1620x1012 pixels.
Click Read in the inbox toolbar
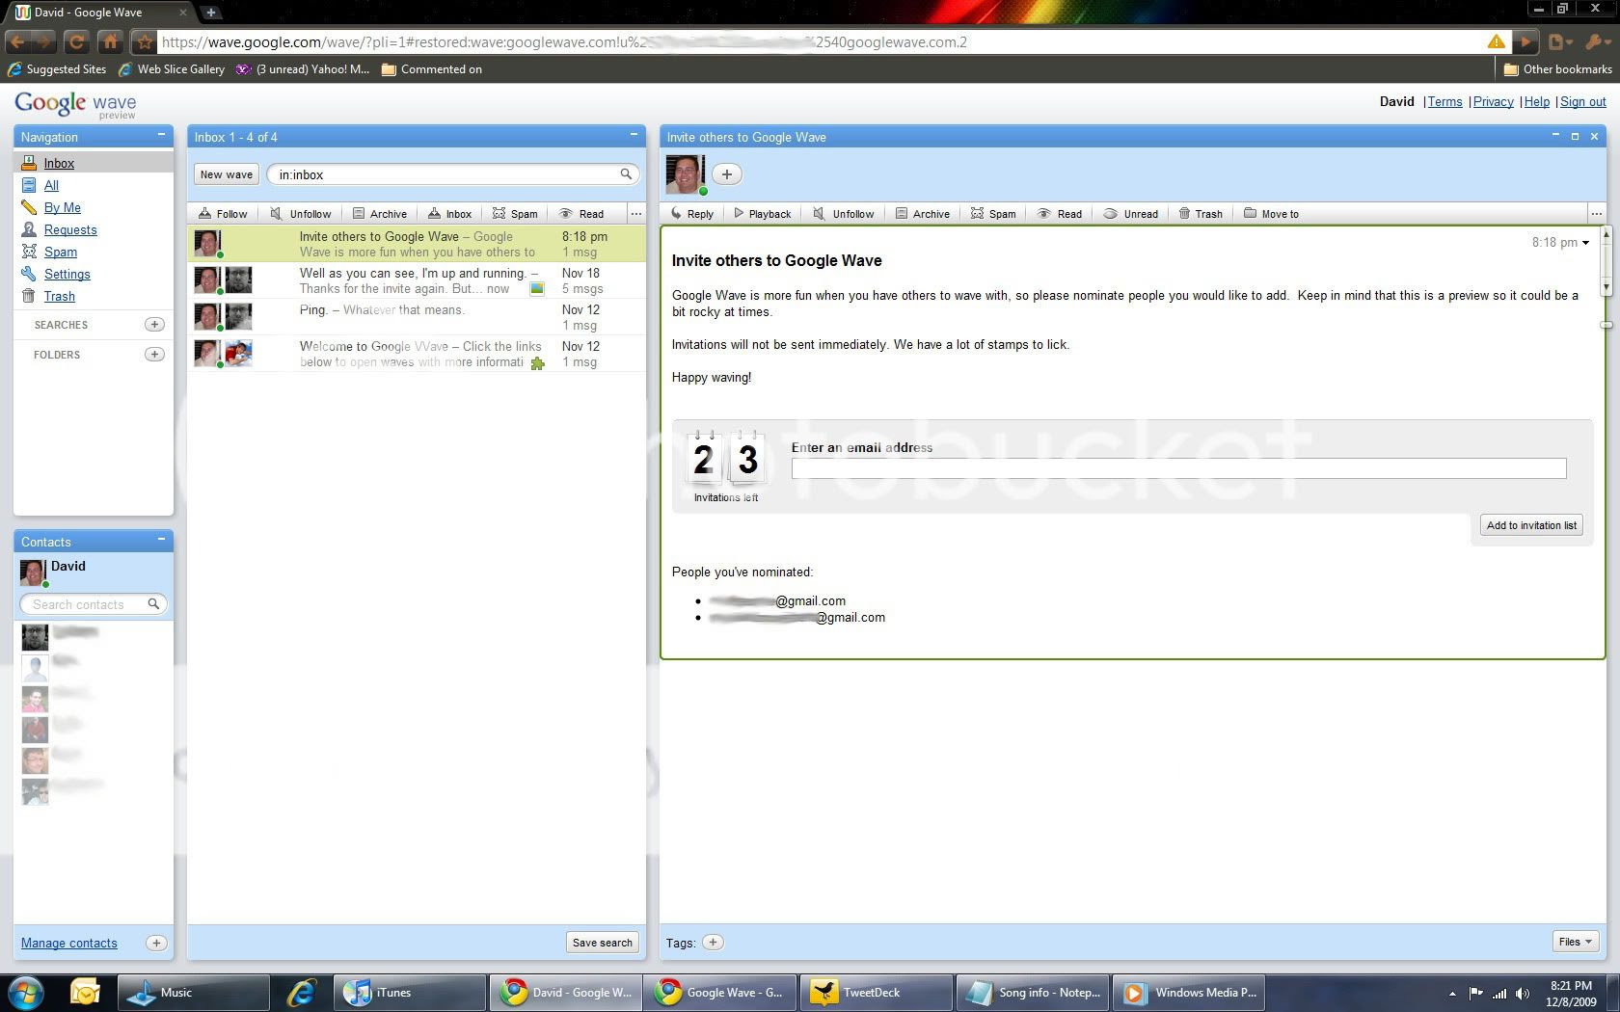tap(581, 214)
